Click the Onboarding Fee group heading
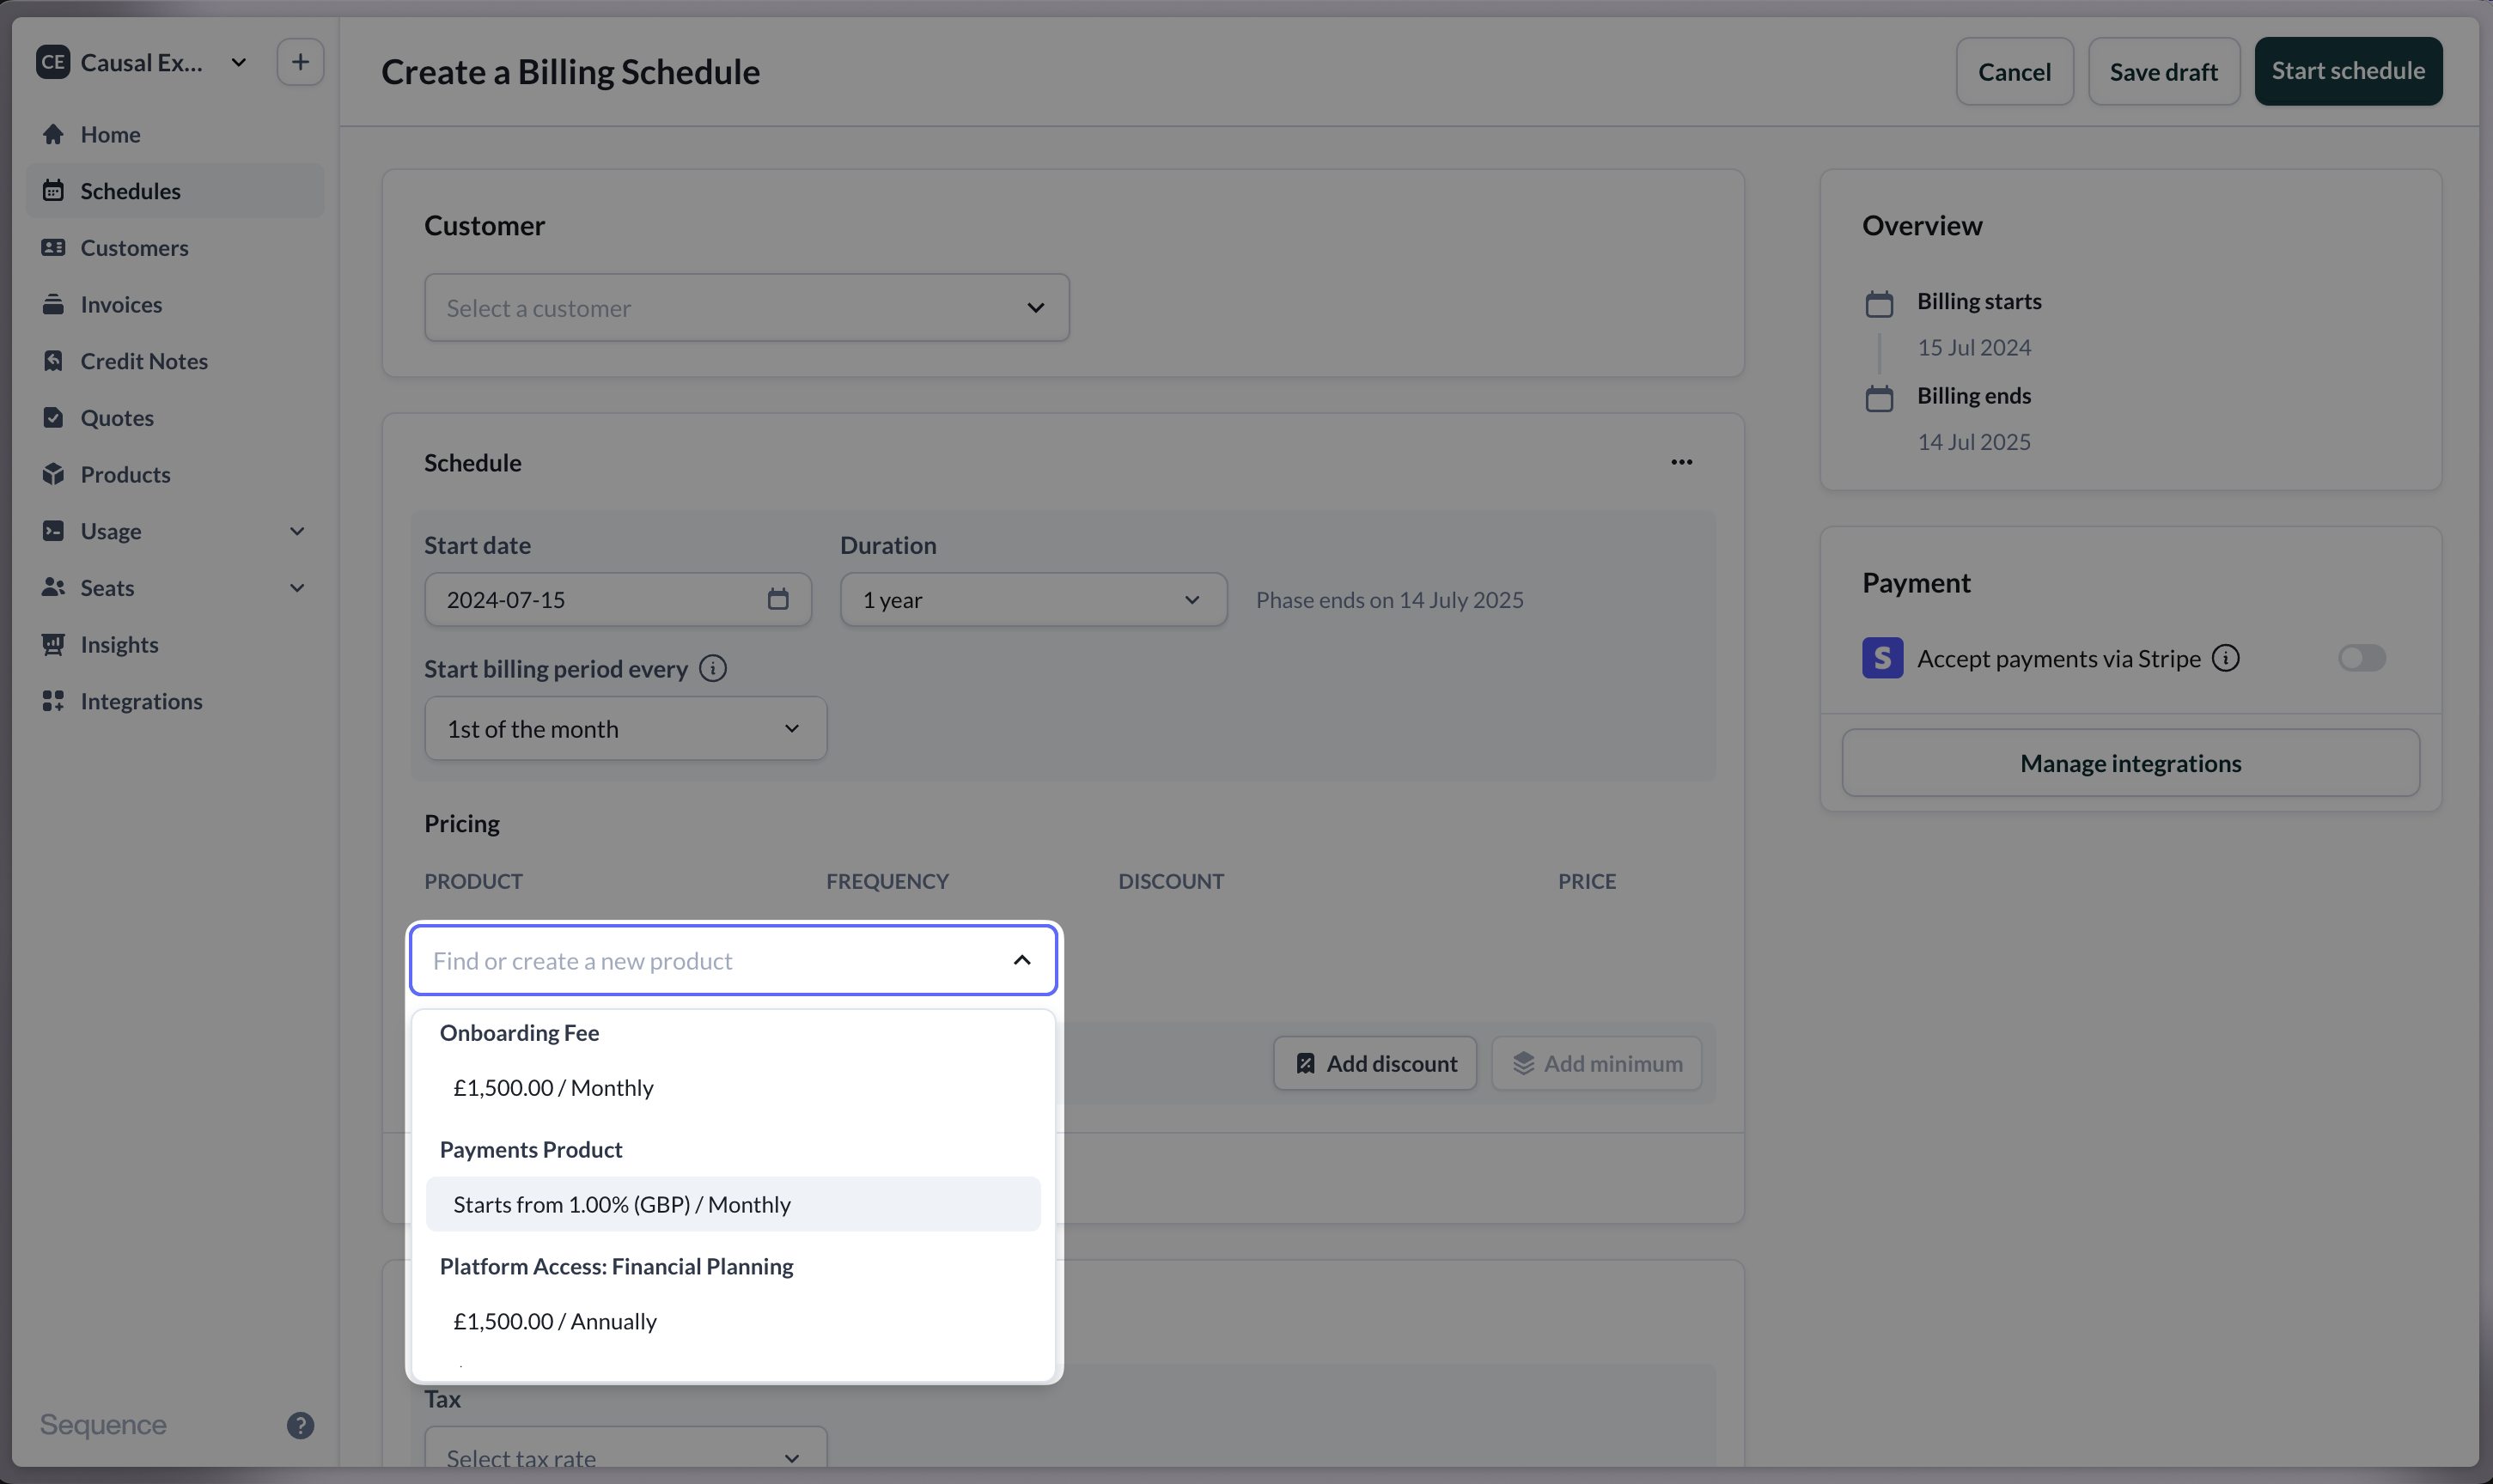This screenshot has width=2493, height=1484. 519,1032
